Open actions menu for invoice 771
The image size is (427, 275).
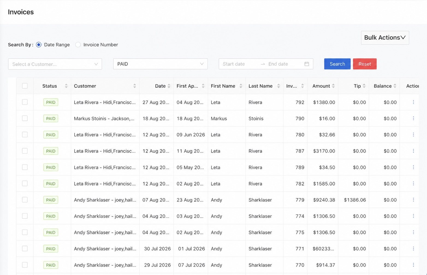[413, 248]
